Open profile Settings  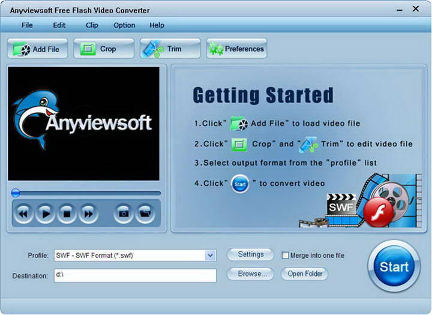(250, 254)
